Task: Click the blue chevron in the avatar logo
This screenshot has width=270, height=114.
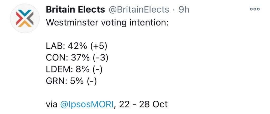Action: (x=25, y=13)
